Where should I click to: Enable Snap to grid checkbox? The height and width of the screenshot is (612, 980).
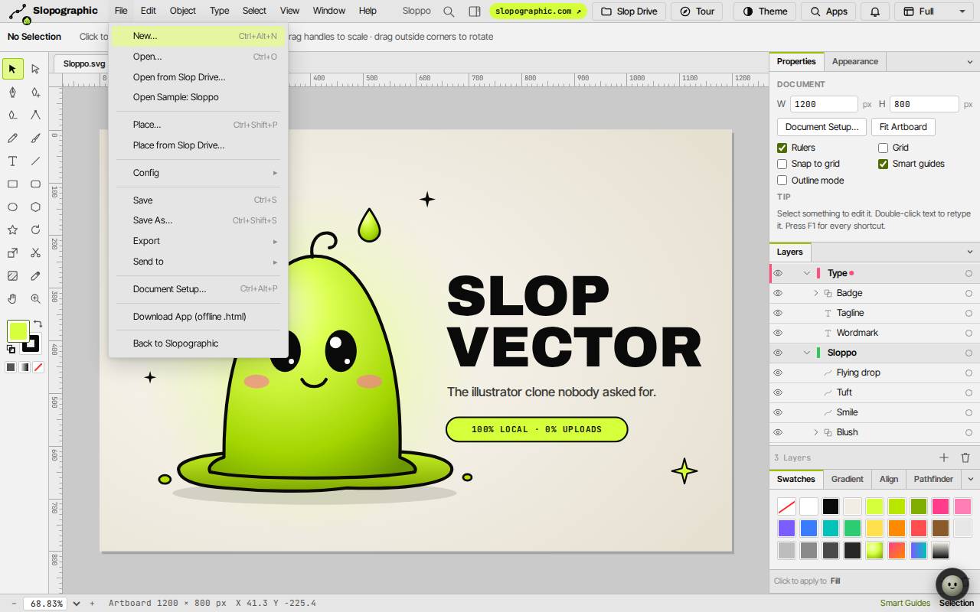(x=782, y=164)
